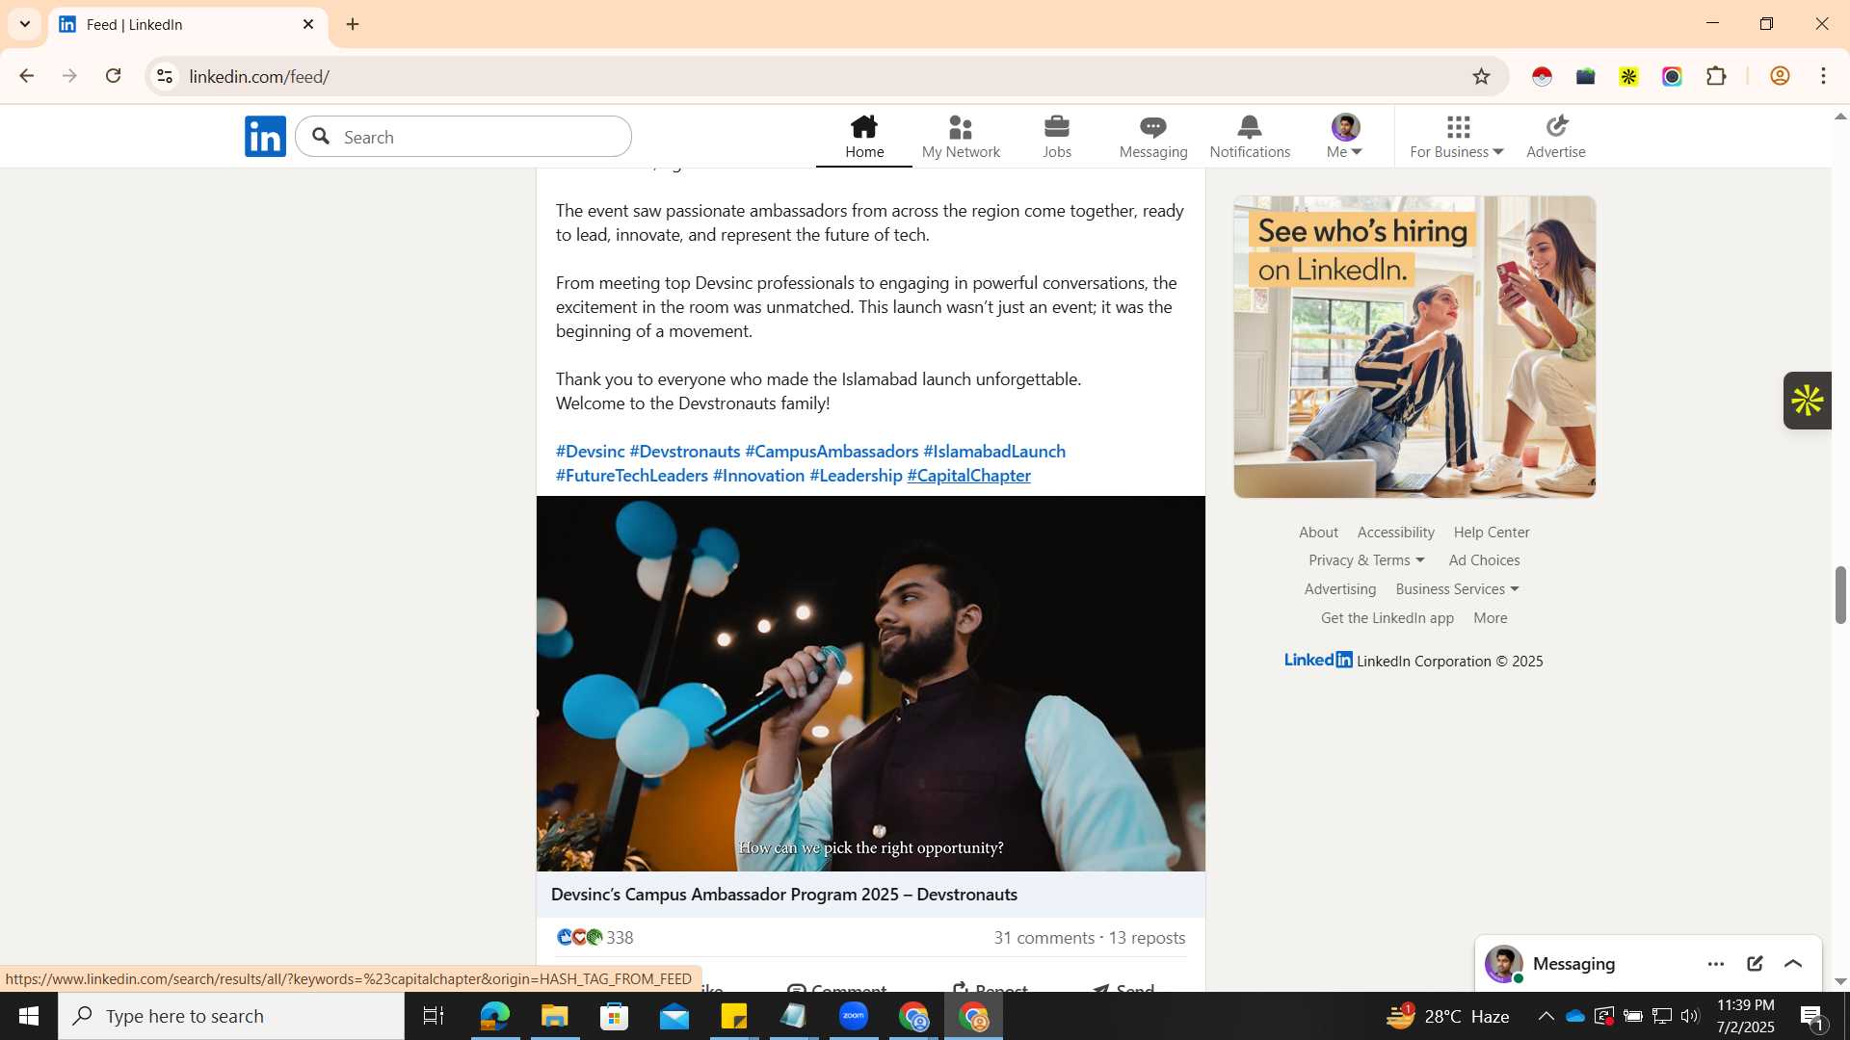
Task: Open messaging overlay options (three dots)
Action: 1715,964
